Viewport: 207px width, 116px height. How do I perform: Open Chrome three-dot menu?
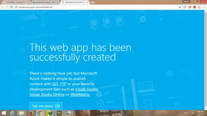pyautogui.click(x=204, y=7)
